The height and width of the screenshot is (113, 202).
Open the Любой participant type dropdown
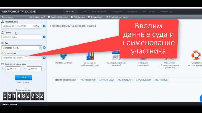pyautogui.click(x=37, y=26)
